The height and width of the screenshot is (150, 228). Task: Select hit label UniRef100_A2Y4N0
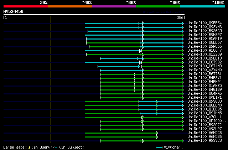coord(204,70)
